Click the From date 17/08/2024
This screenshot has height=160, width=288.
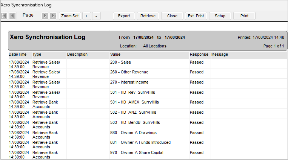(x=143, y=38)
